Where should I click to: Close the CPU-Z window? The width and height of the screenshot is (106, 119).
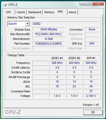click(98, 4)
